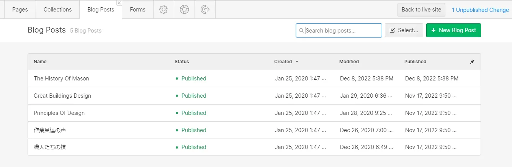512x167 pixels.
Task: Sort the table by Name column
Action: [40, 62]
